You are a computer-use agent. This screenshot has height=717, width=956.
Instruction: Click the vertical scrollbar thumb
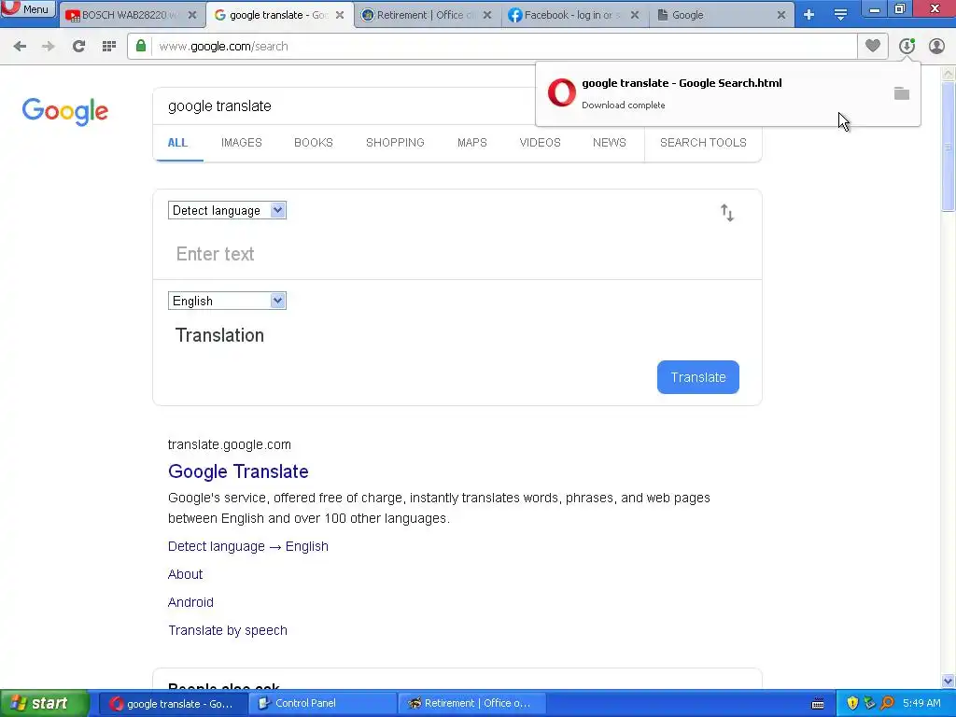pyautogui.click(x=949, y=147)
